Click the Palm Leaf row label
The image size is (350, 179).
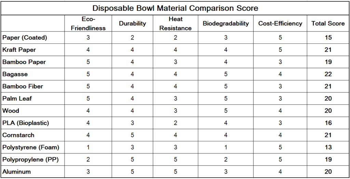[18, 99]
